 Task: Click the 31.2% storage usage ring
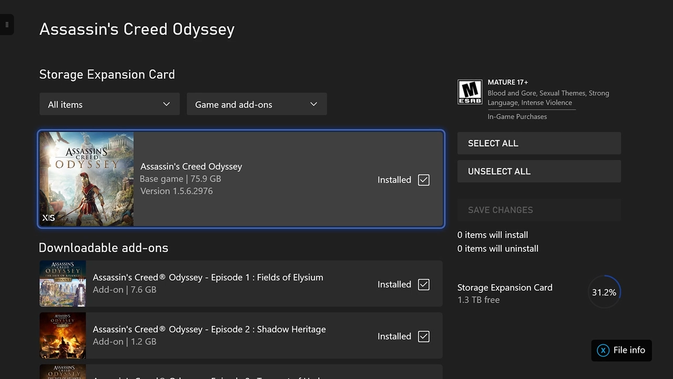pyautogui.click(x=604, y=292)
